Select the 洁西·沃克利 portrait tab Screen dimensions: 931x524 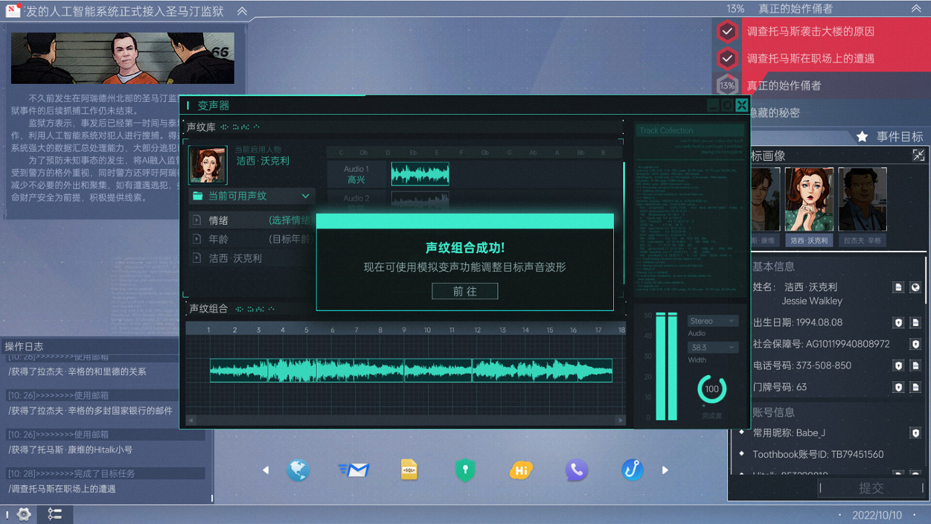pos(809,199)
